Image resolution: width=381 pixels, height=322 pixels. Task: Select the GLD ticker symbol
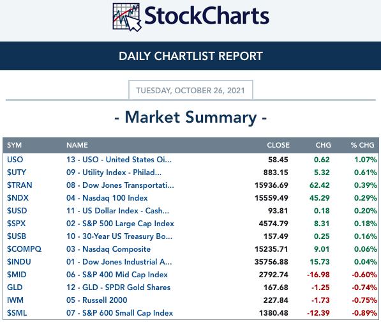click(x=15, y=287)
